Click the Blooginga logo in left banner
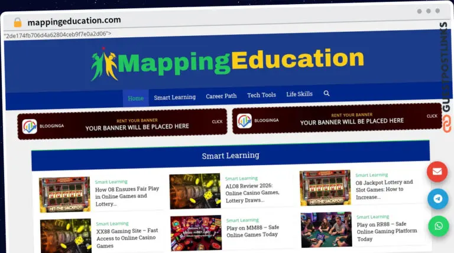Screen dimensions: 454x253 (x=30, y=126)
